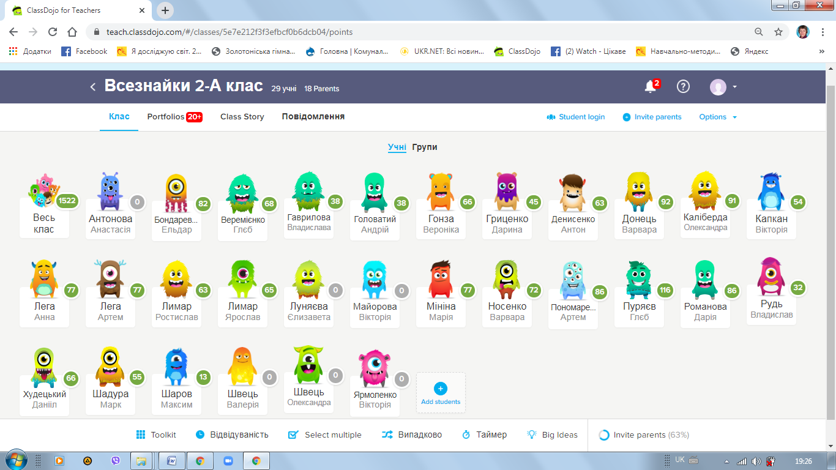836x470 pixels.
Task: Click the attendance clock icon beside Відвідуваність
Action: 200,435
